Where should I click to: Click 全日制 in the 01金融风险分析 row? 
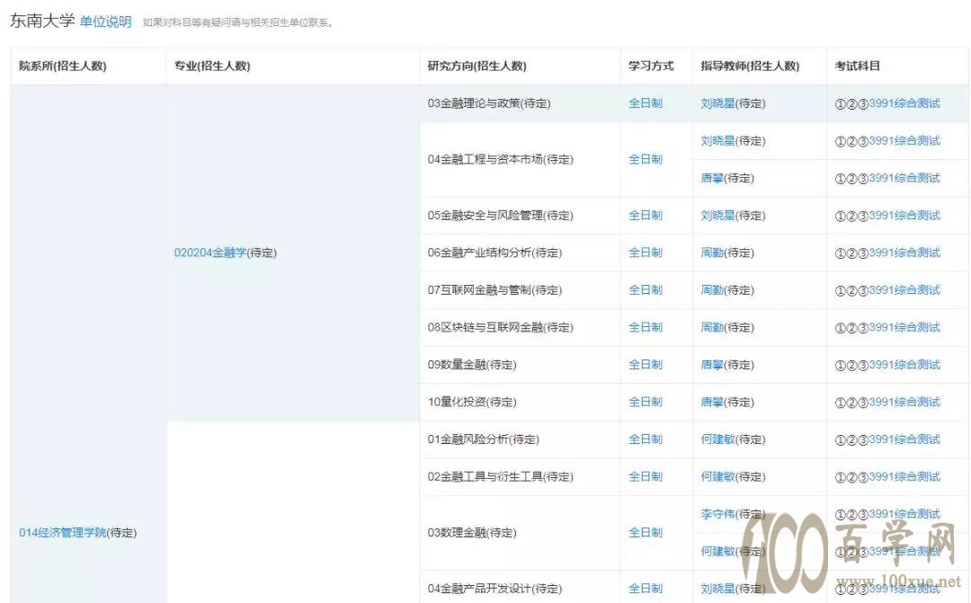646,439
